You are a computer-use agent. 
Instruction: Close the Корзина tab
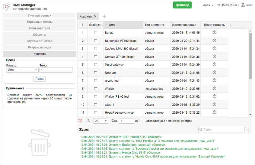95,16
